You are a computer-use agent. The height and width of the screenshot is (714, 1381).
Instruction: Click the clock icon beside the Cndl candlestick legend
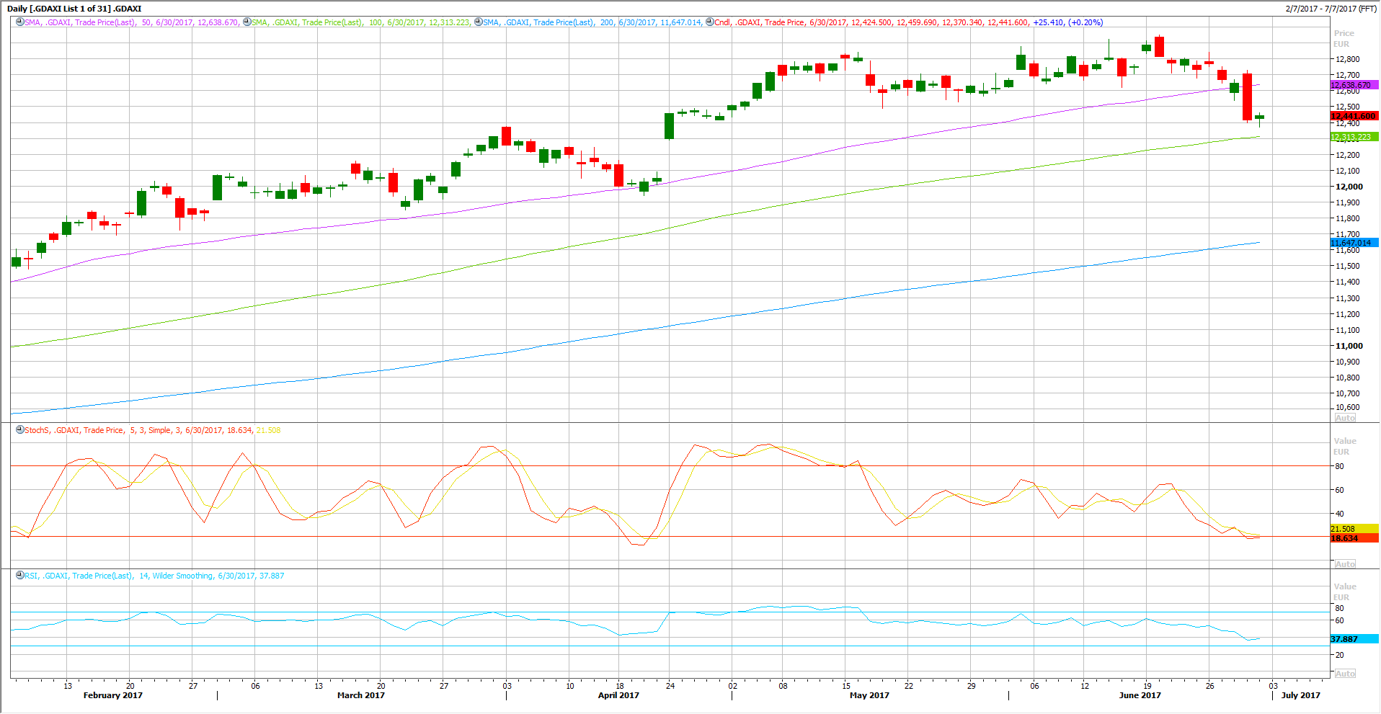pyautogui.click(x=709, y=22)
